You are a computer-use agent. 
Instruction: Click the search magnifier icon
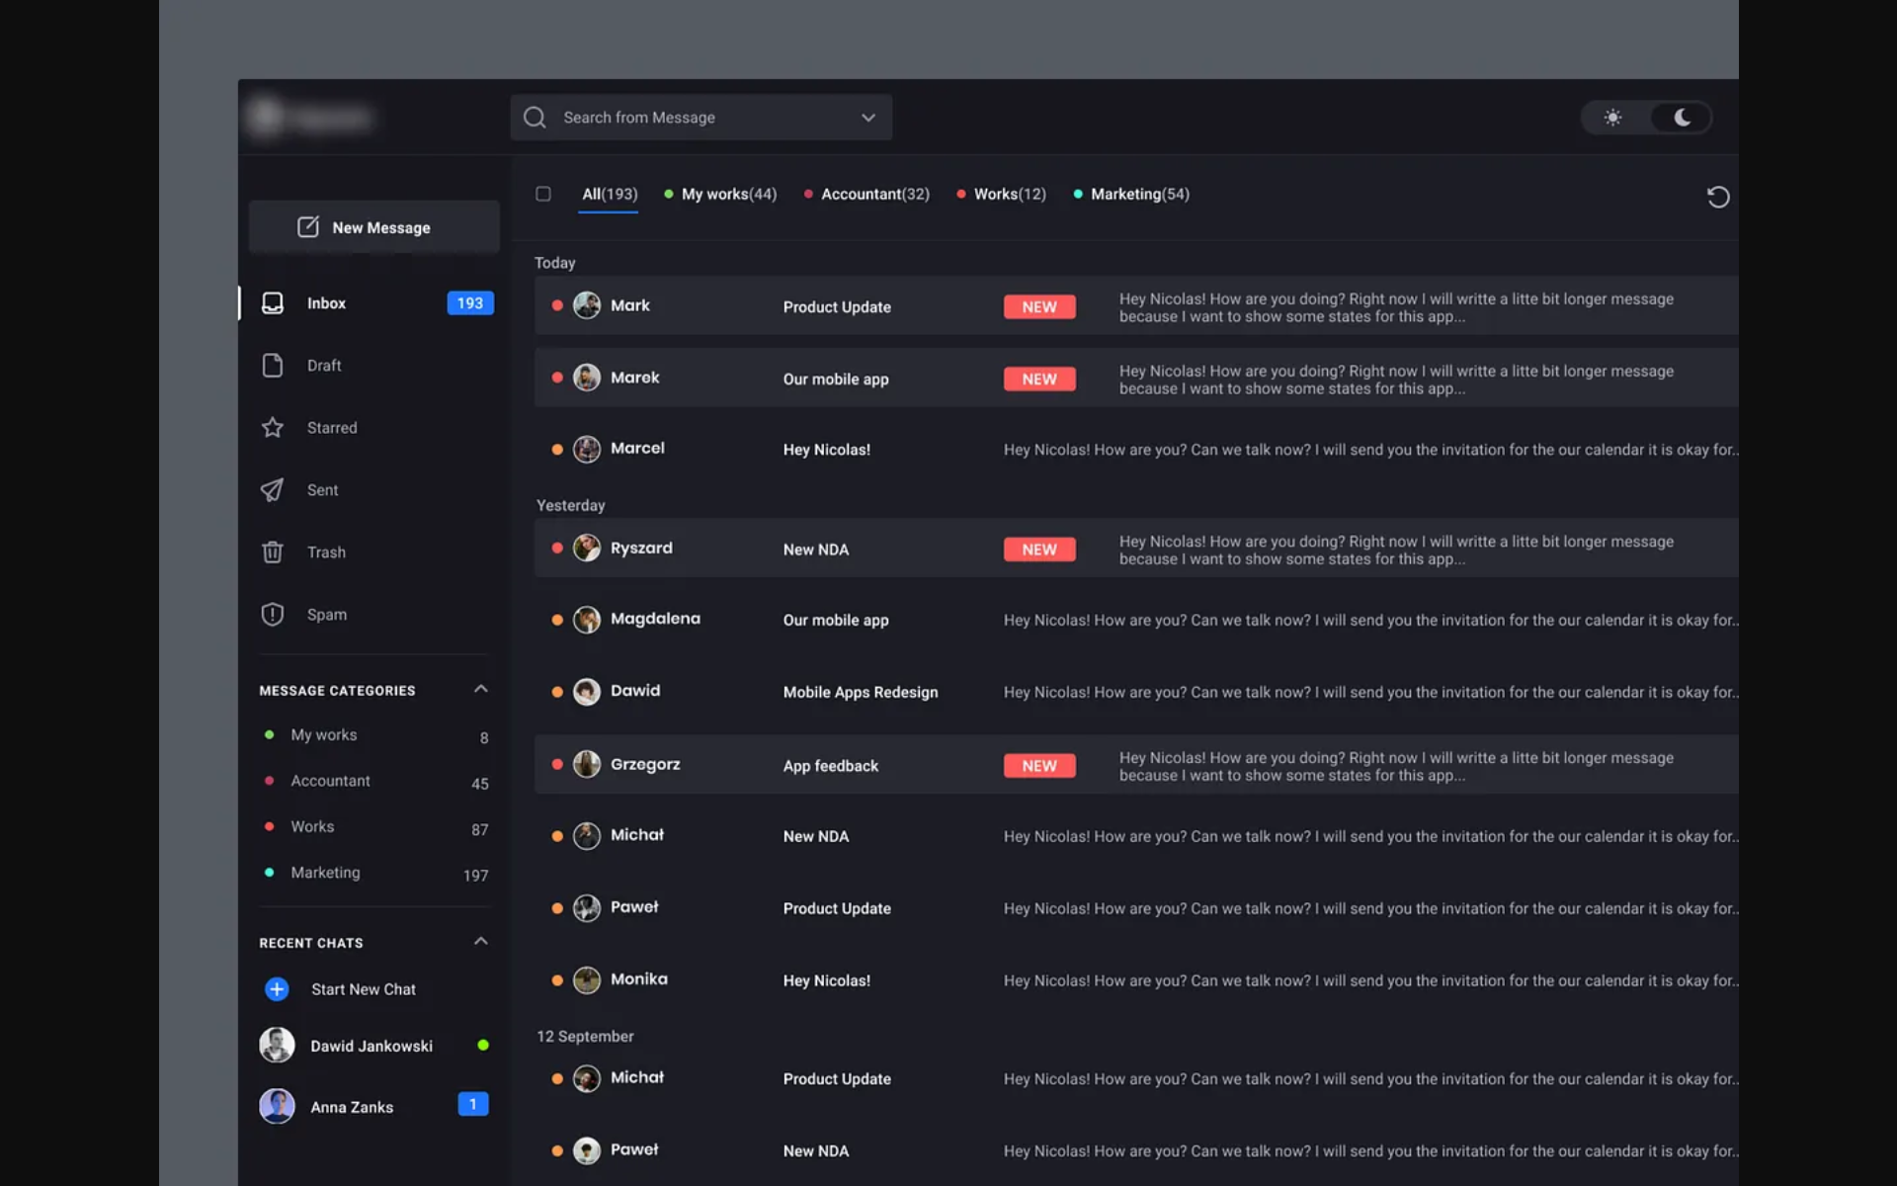coord(535,118)
